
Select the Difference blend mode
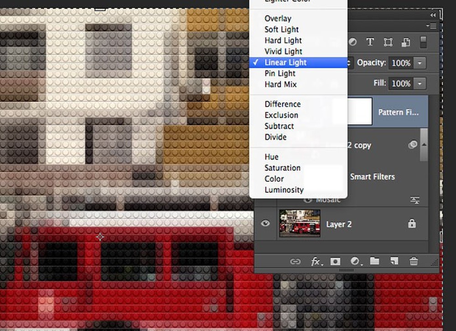282,104
